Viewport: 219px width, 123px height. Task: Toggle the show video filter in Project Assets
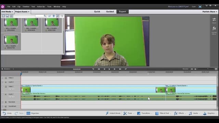(3, 16)
